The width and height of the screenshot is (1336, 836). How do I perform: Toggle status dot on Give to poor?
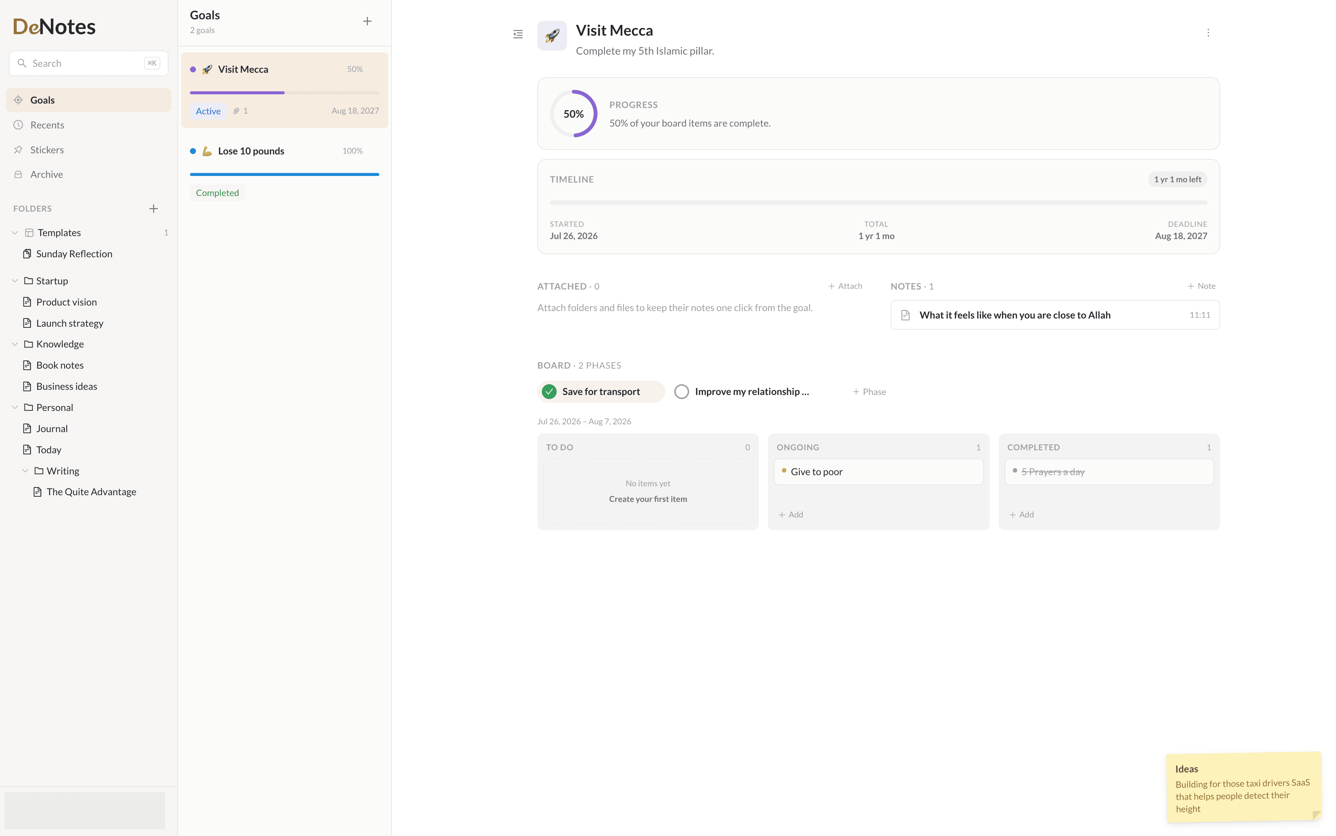coord(784,470)
